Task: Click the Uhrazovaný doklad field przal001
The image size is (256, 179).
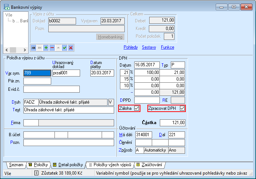Action: pos(66,73)
